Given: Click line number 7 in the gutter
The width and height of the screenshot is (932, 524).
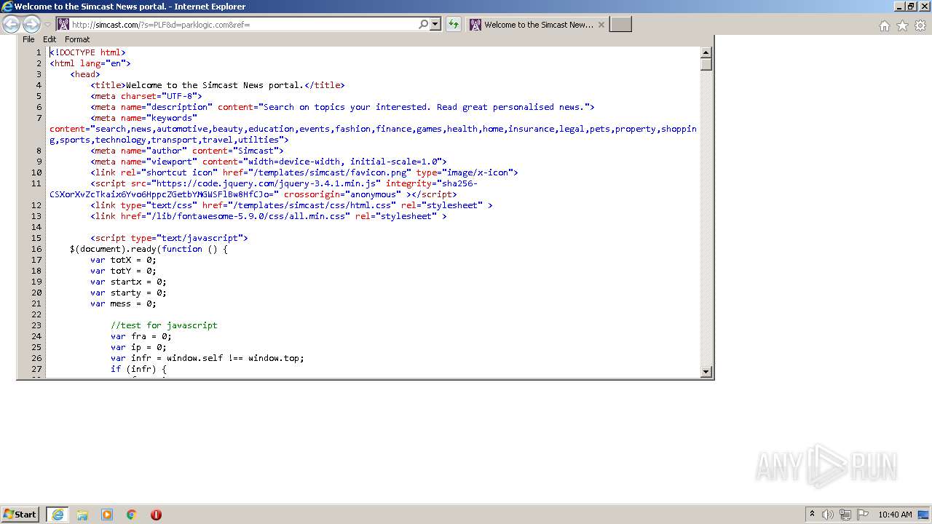Looking at the screenshot, I should [x=39, y=118].
